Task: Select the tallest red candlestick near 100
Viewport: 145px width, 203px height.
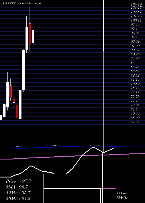Action: [30, 34]
